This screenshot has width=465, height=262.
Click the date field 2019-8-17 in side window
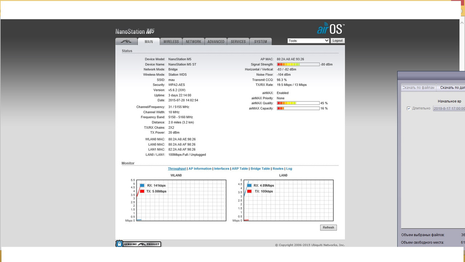point(449,108)
